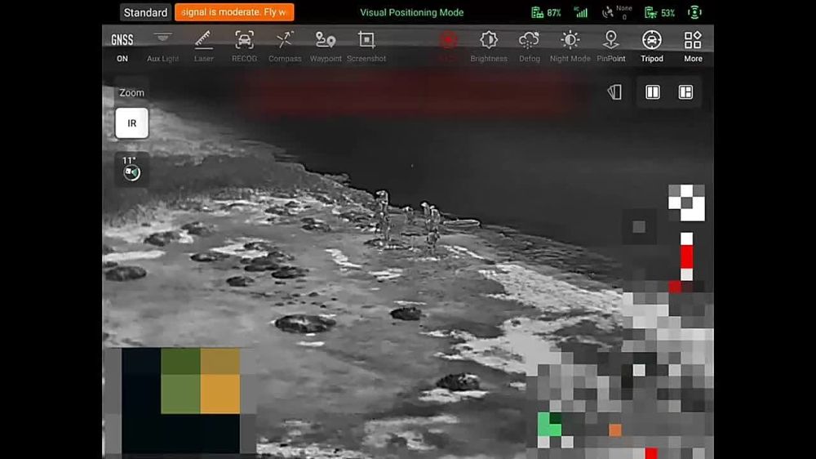Expand the More tools menu
The height and width of the screenshot is (459, 816).
pos(693,47)
